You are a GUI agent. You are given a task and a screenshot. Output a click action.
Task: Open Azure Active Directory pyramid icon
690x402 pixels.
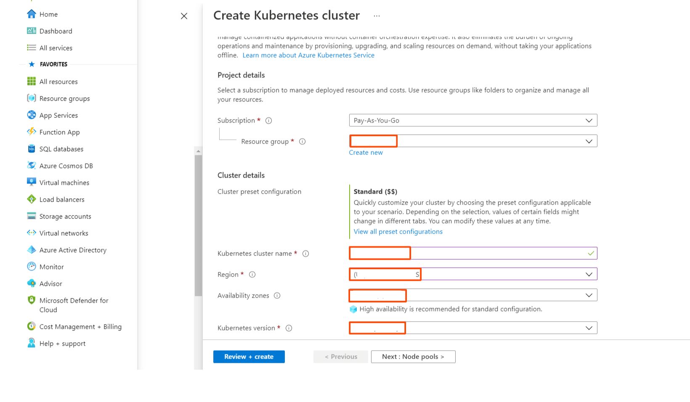coord(32,250)
